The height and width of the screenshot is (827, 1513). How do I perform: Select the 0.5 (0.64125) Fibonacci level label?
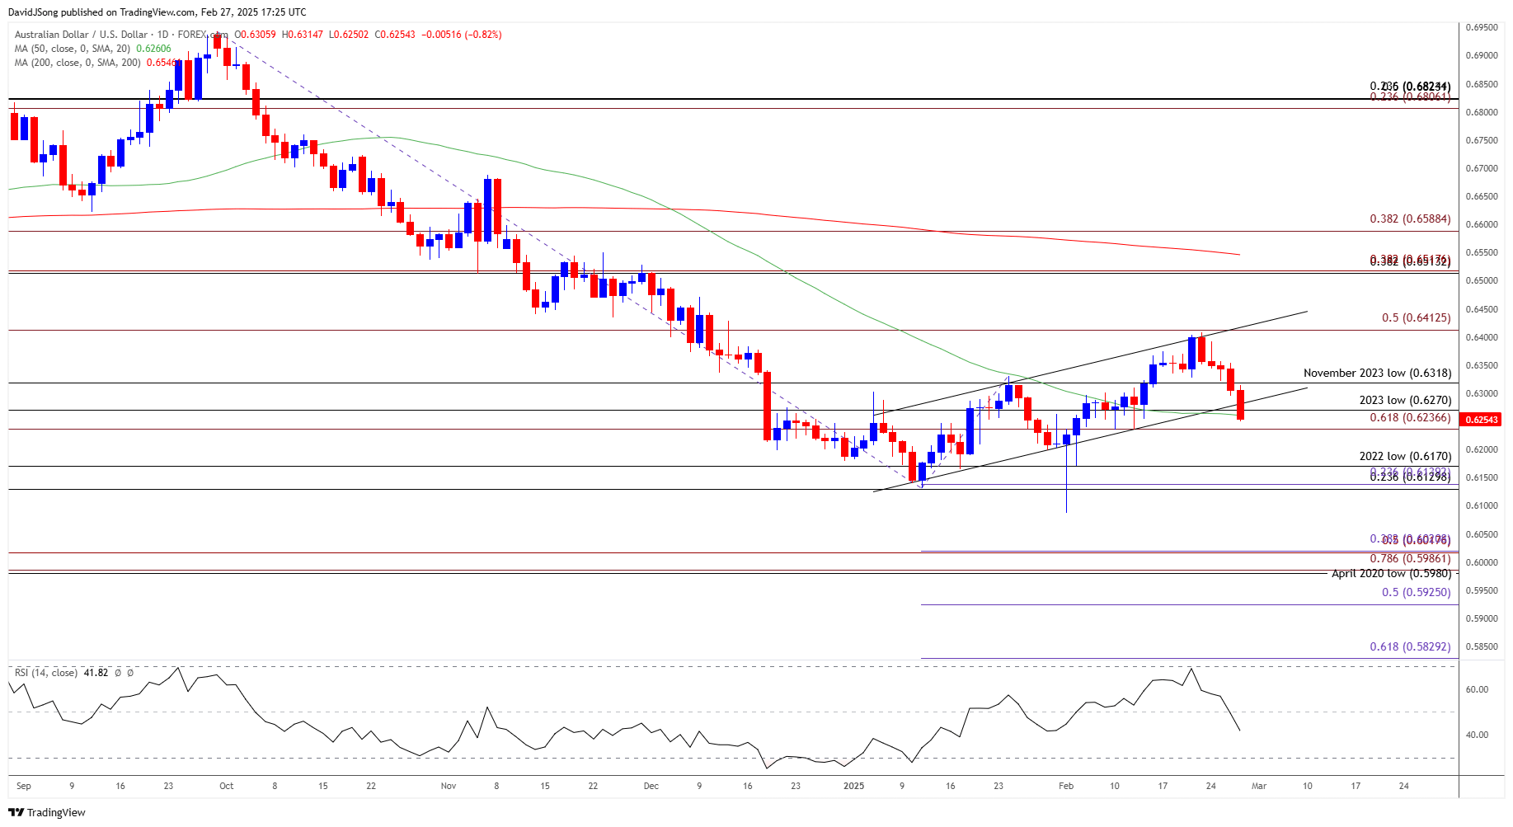point(1416,318)
